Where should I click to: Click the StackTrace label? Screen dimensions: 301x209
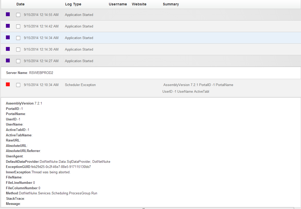[16, 199]
